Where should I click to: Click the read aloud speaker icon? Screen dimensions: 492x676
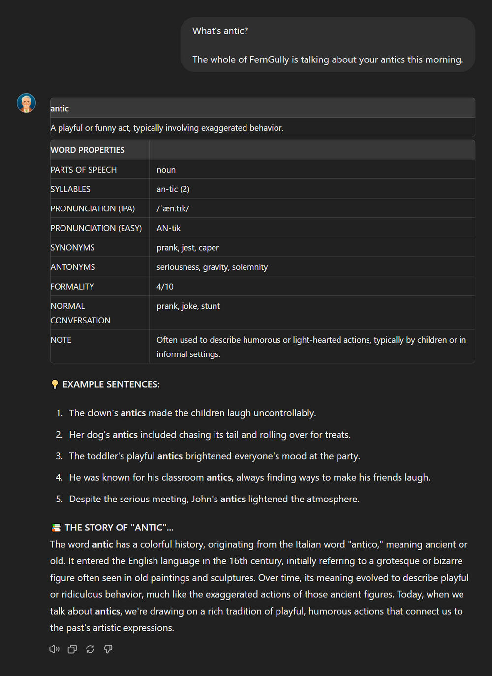point(54,649)
